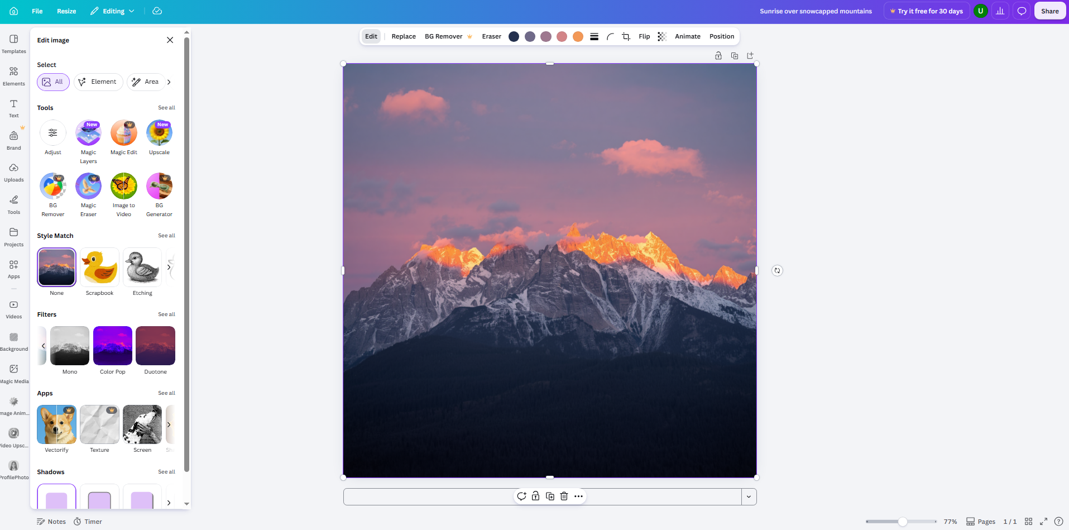The image size is (1069, 530).
Task: Toggle the Edit button in toolbar
Action: click(x=371, y=36)
